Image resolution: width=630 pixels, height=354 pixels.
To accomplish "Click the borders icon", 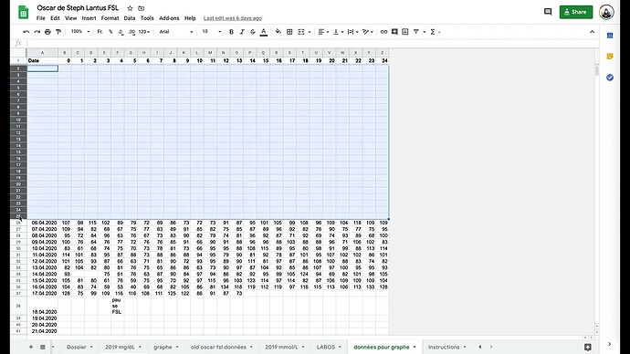I will [x=289, y=32].
